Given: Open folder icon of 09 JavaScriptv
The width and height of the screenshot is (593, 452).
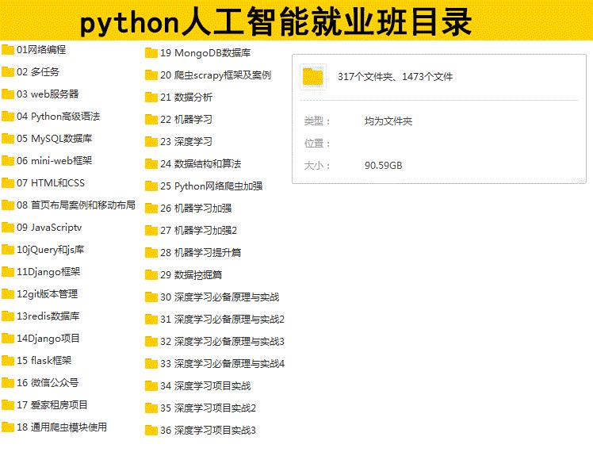Looking at the screenshot, I should [x=8, y=228].
